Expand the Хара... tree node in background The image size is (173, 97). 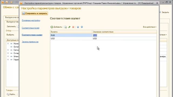(8, 60)
